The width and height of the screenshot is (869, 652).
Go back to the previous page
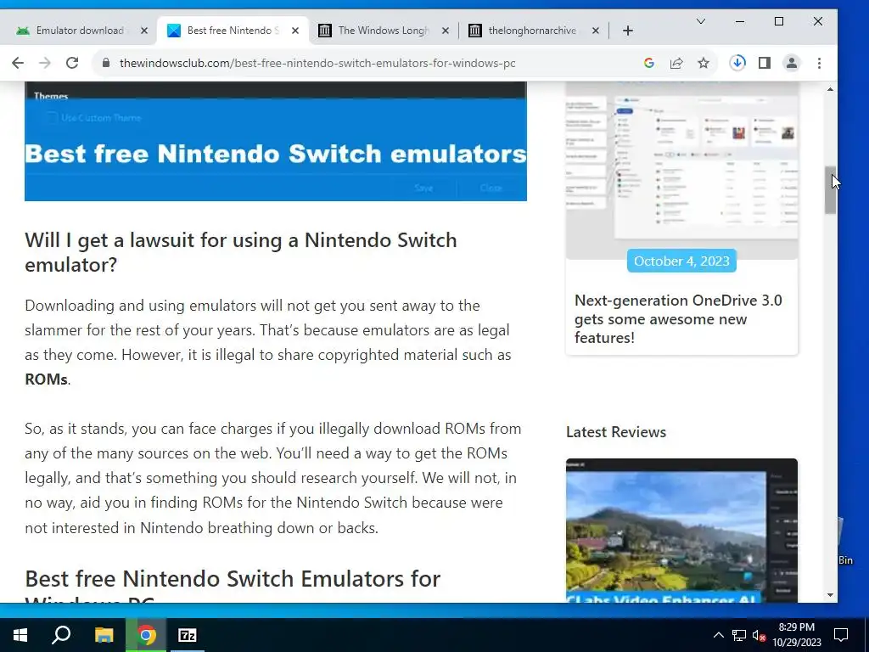coord(18,63)
